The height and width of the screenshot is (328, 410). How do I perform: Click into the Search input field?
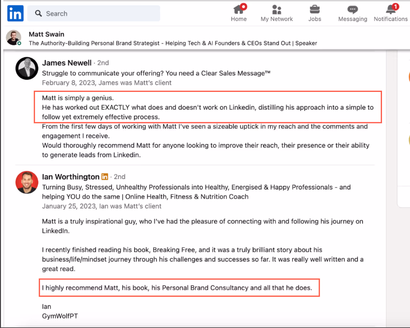click(94, 14)
